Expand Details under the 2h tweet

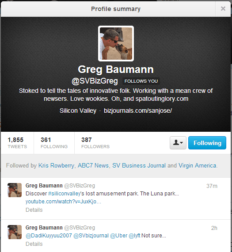tap(34, 244)
